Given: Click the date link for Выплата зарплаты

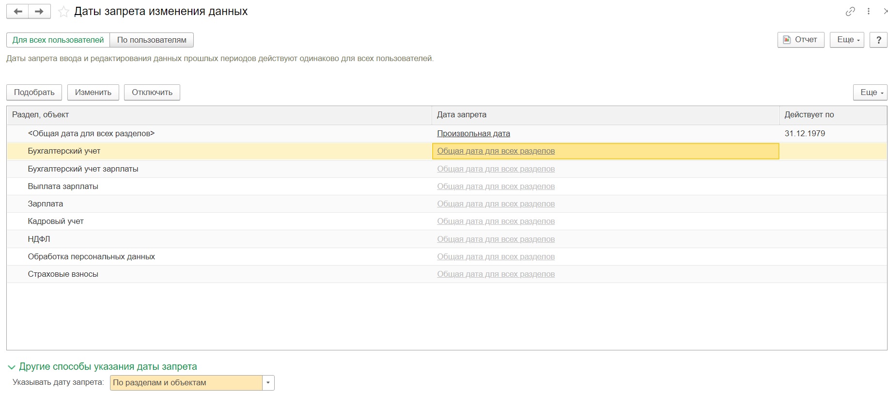Looking at the screenshot, I should pyautogui.click(x=496, y=186).
